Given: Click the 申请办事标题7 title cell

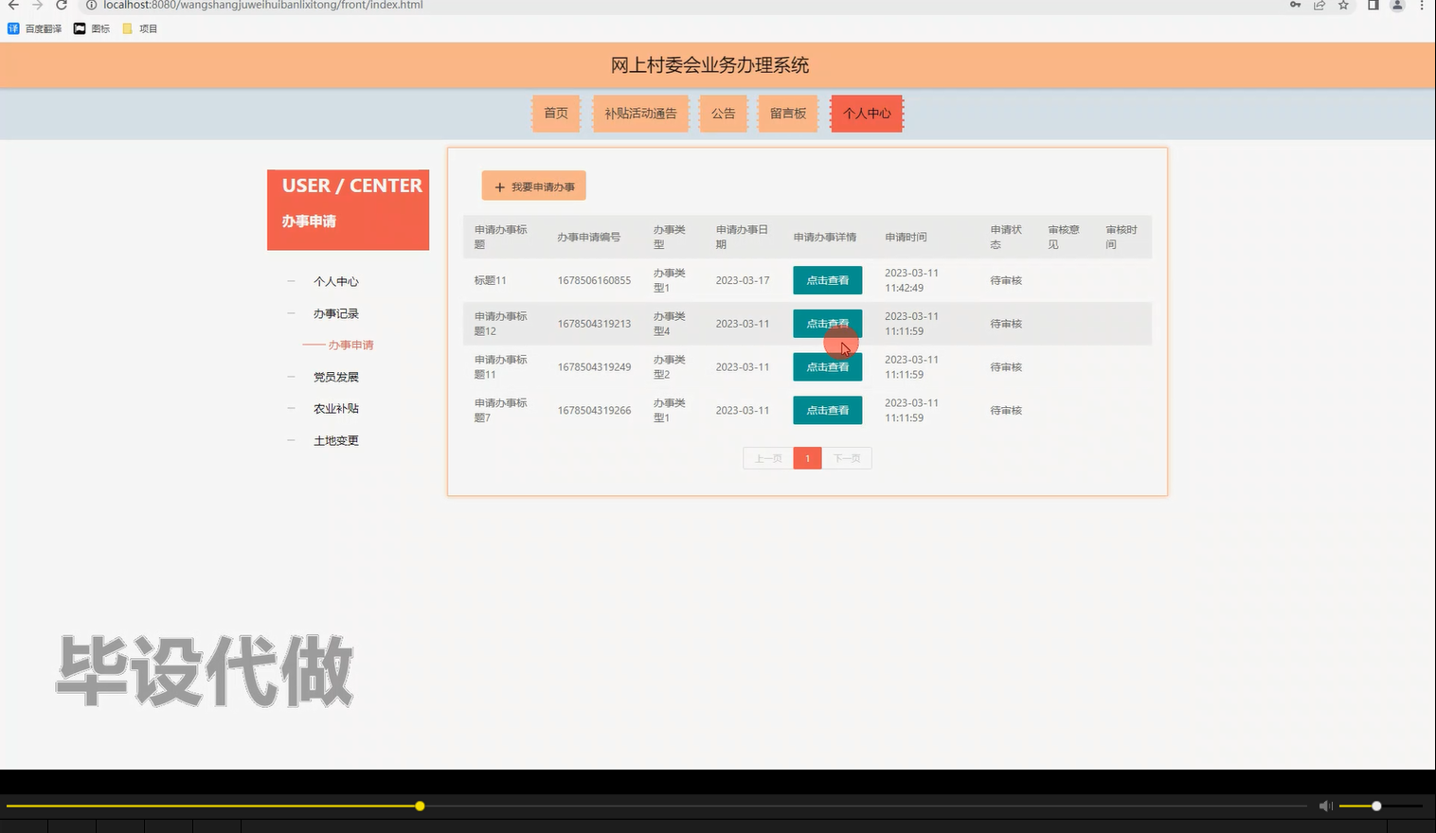Looking at the screenshot, I should (x=501, y=411).
